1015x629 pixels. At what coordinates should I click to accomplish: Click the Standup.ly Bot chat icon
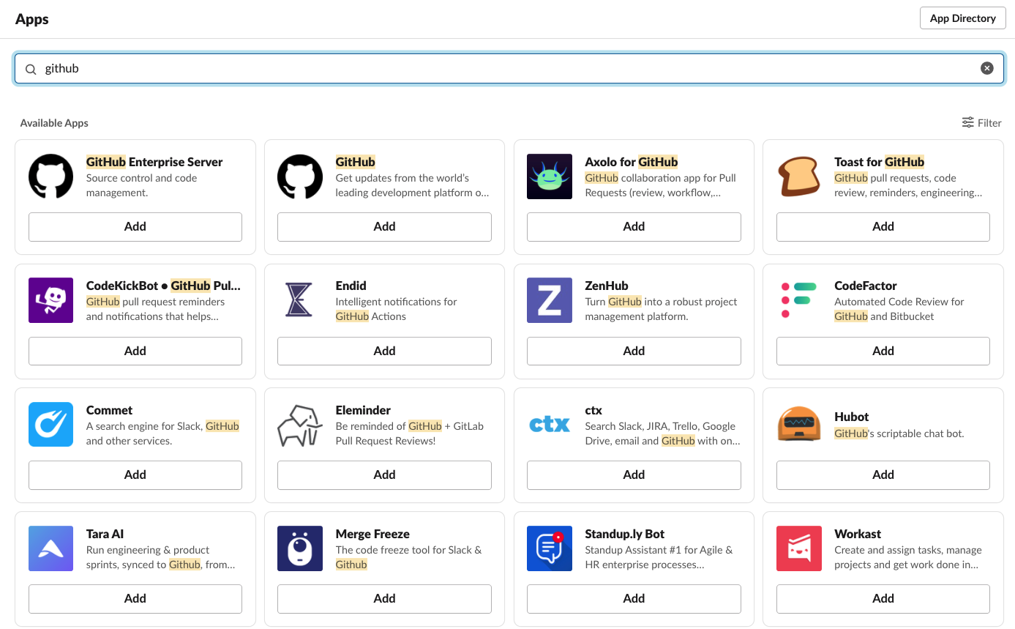point(550,548)
